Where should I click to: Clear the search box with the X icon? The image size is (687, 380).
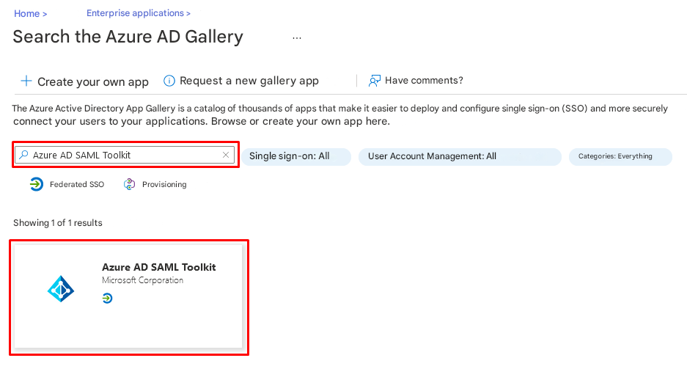tap(226, 155)
